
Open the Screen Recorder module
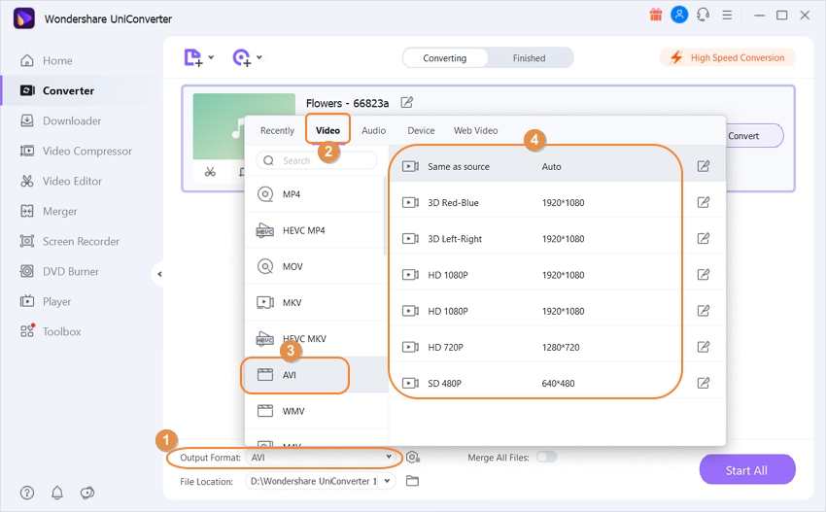70,241
